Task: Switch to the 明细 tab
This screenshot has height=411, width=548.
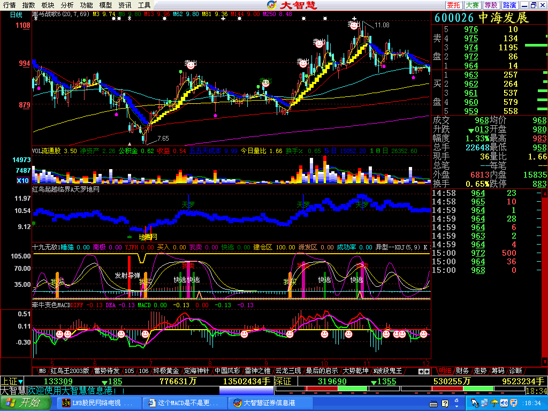Action: 445,371
